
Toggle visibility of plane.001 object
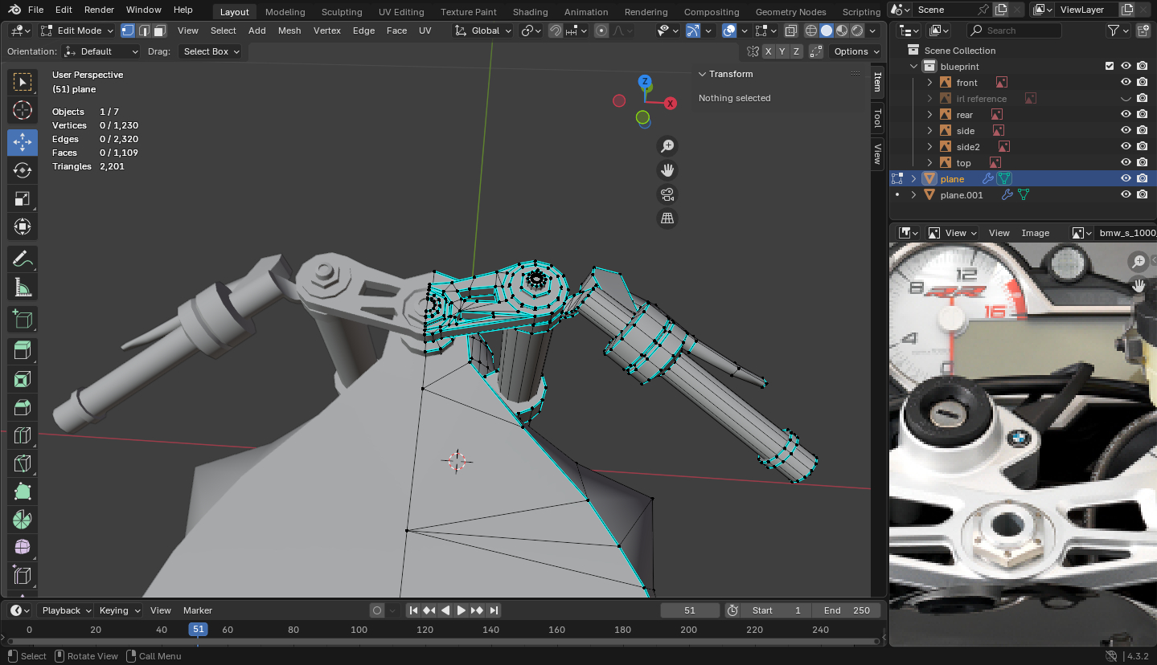pos(1126,195)
